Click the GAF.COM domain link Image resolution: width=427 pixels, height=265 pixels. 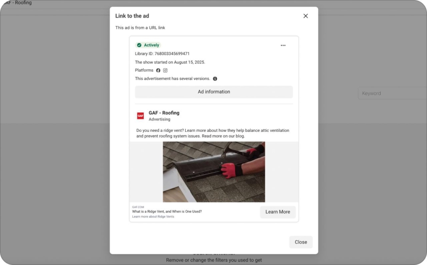pos(139,207)
